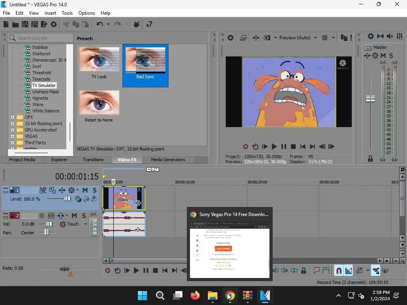Toggle Enable Snapping magnet button
The height and width of the screenshot is (305, 407).
[339, 271]
